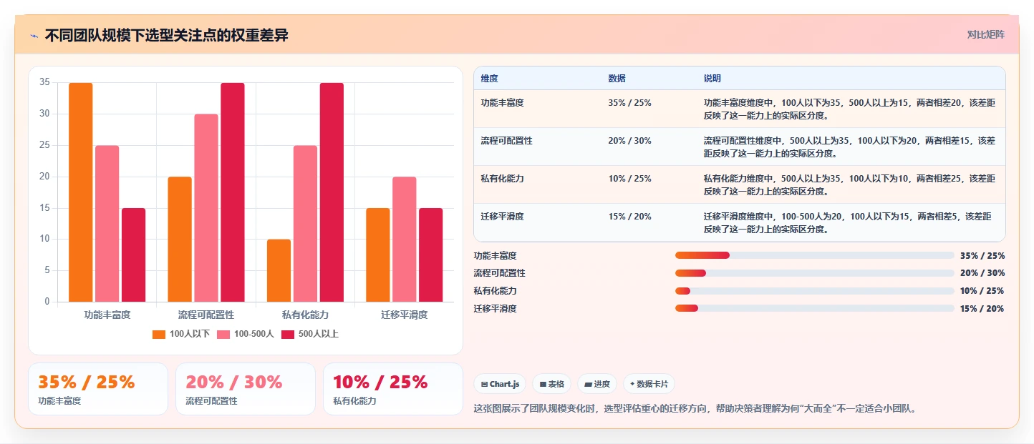This screenshot has height=444, width=1034.
Task: Click the 迁移平滑度 description text in the table
Action: point(849,222)
